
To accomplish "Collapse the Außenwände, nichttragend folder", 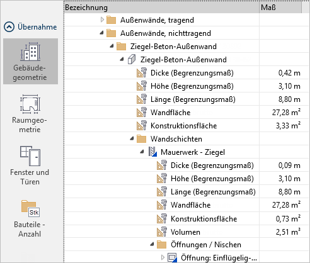I will (102, 33).
